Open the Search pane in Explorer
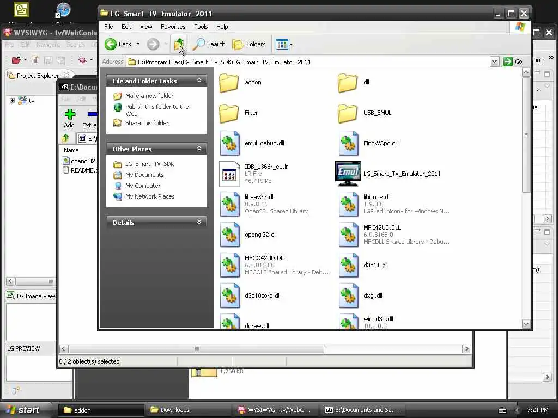This screenshot has height=418, width=558. [x=209, y=44]
